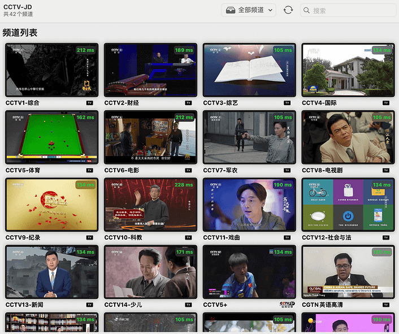Click the TV badge next to CCTV6-电影
399x334 pixels.
pyautogui.click(x=188, y=170)
